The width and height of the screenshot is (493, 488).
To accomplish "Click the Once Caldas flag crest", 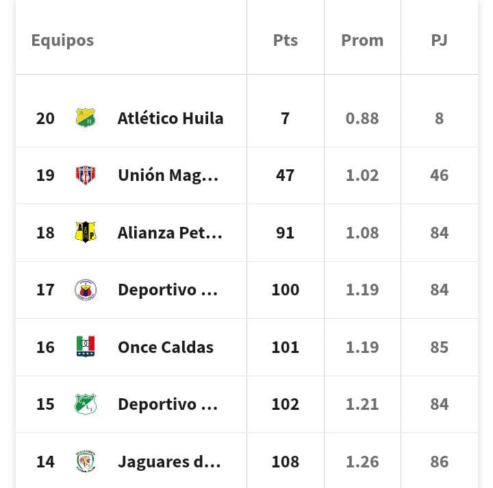I will (x=86, y=346).
